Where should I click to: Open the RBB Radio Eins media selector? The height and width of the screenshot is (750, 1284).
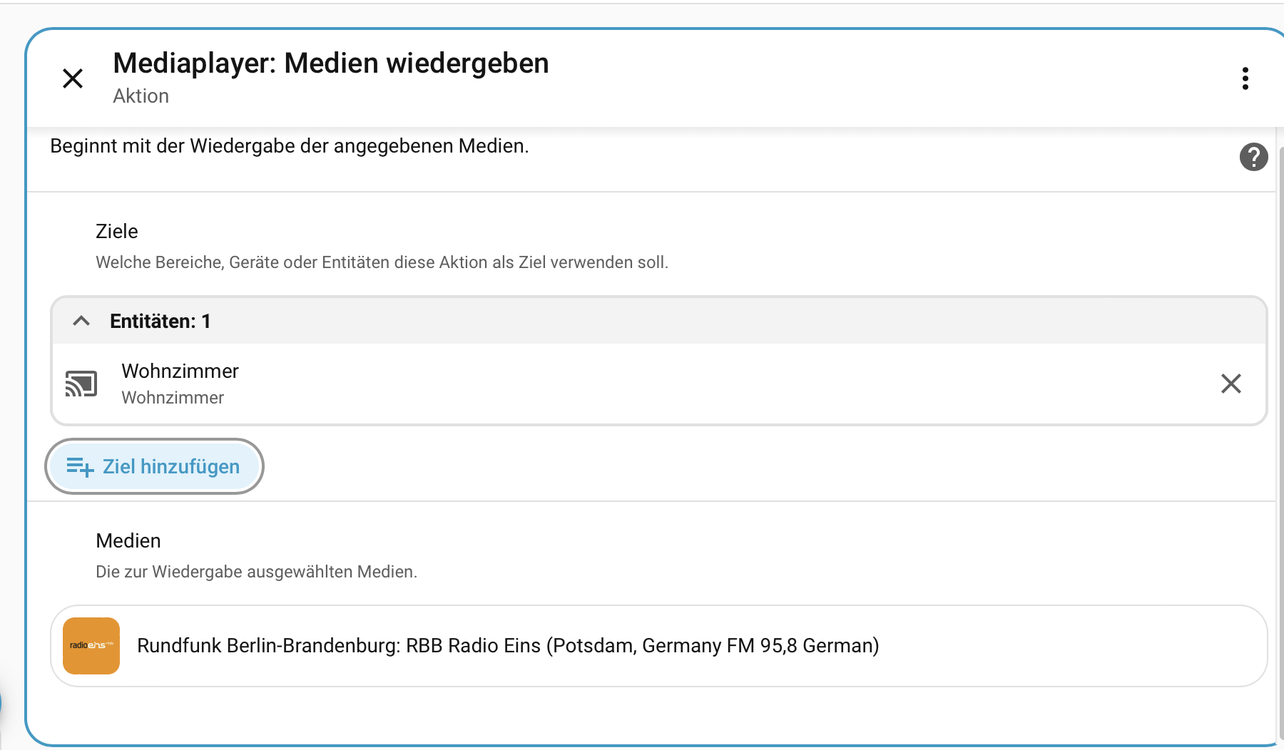tap(508, 646)
